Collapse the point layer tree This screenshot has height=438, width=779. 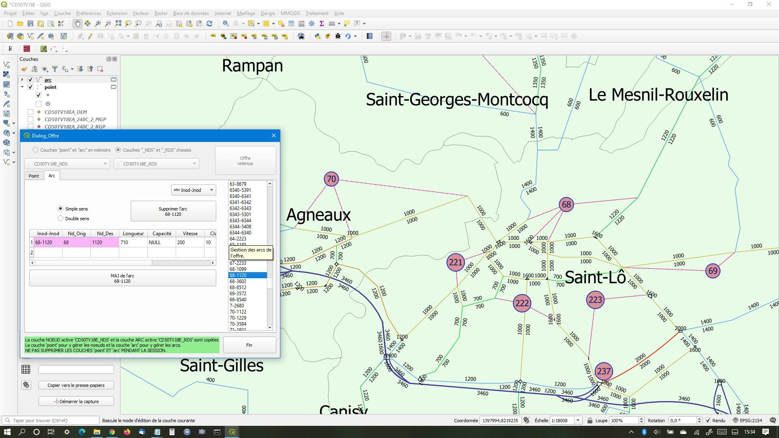point(23,87)
